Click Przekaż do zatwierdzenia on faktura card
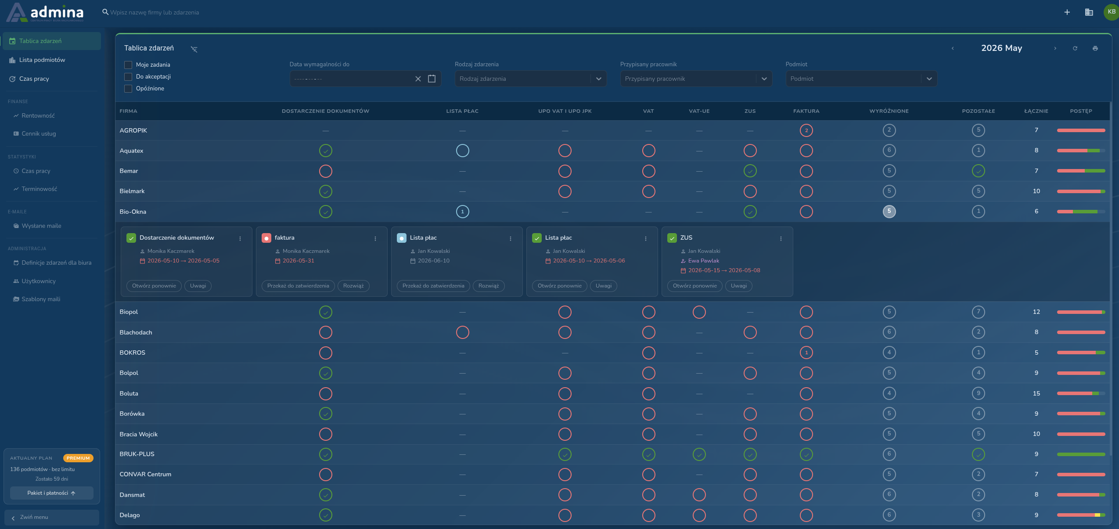This screenshot has width=1119, height=529. click(298, 286)
